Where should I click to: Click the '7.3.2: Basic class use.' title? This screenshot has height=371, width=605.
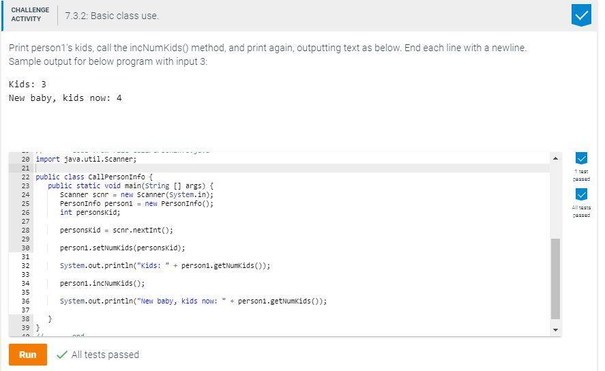112,16
